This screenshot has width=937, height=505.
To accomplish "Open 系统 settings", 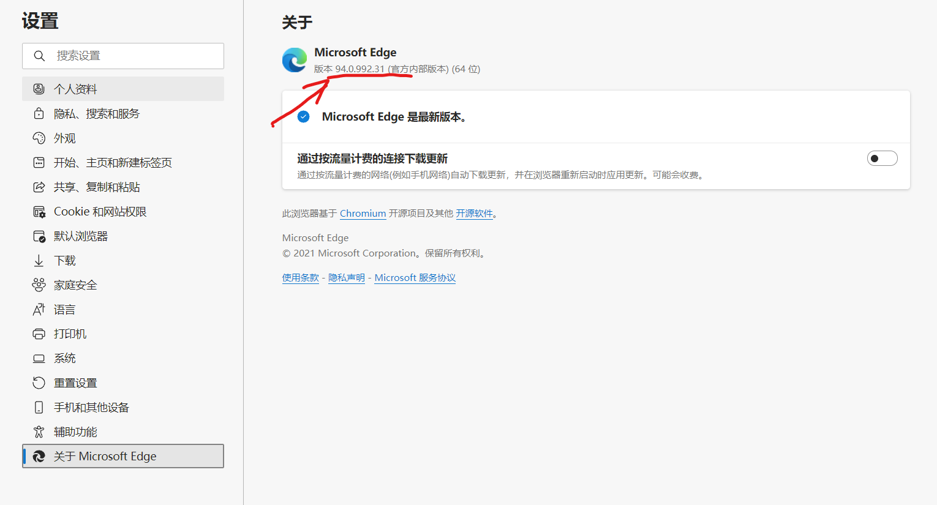I will tap(123, 358).
